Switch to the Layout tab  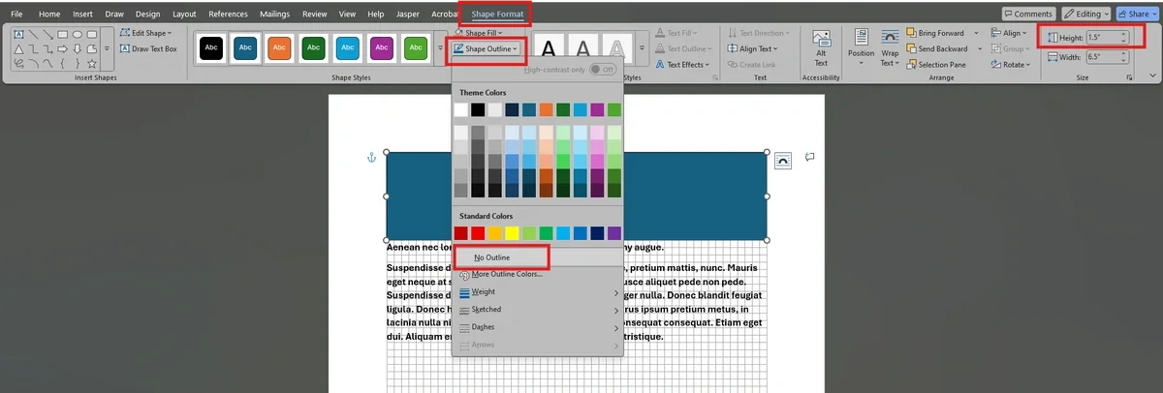(x=184, y=15)
